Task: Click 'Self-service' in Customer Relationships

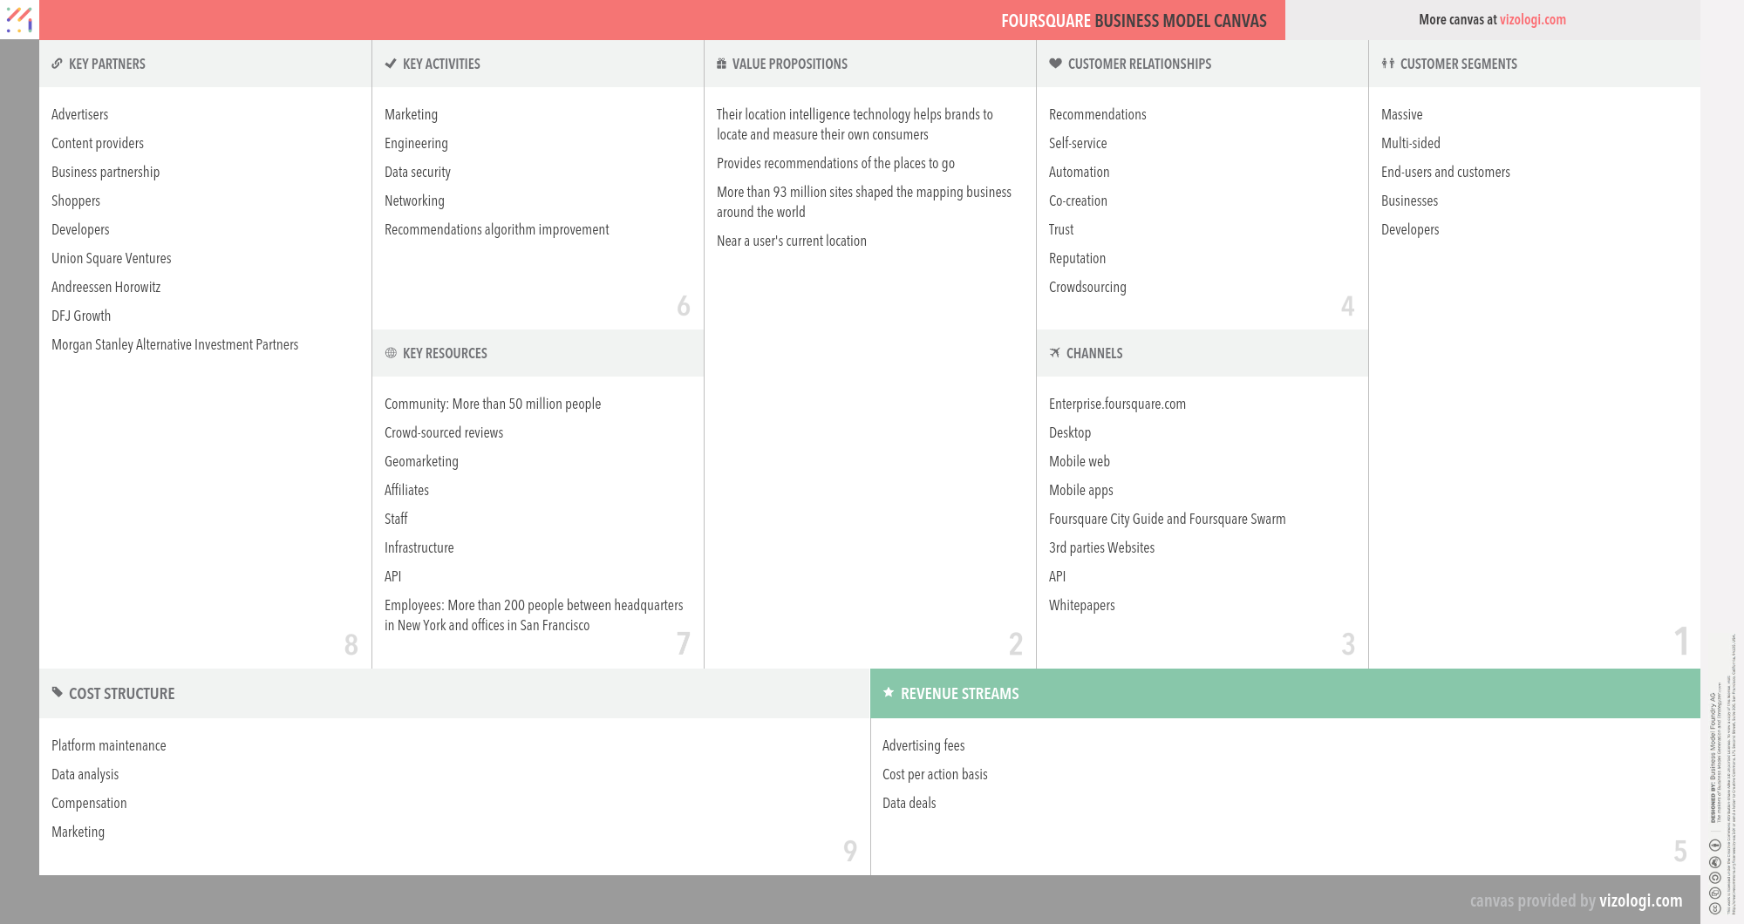Action: click(x=1078, y=143)
